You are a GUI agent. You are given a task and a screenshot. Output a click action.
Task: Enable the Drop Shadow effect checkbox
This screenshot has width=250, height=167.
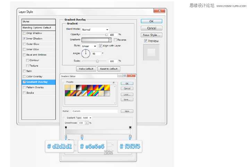24,33
